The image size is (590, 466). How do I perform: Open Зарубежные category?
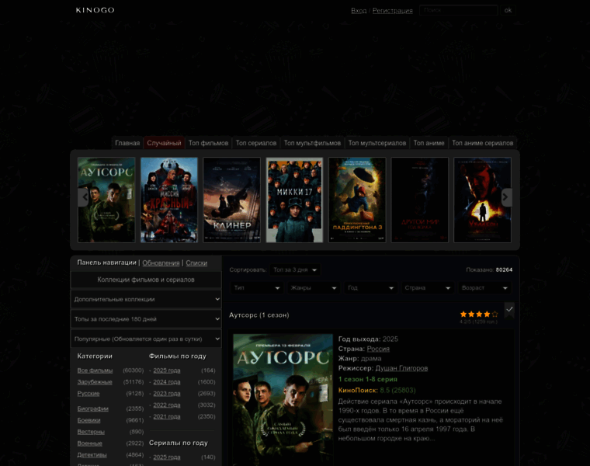pyautogui.click(x=95, y=382)
